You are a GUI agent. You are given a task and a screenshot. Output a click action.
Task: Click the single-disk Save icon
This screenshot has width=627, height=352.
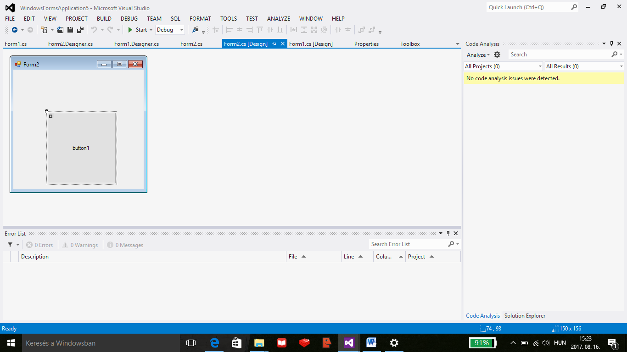[x=70, y=30]
